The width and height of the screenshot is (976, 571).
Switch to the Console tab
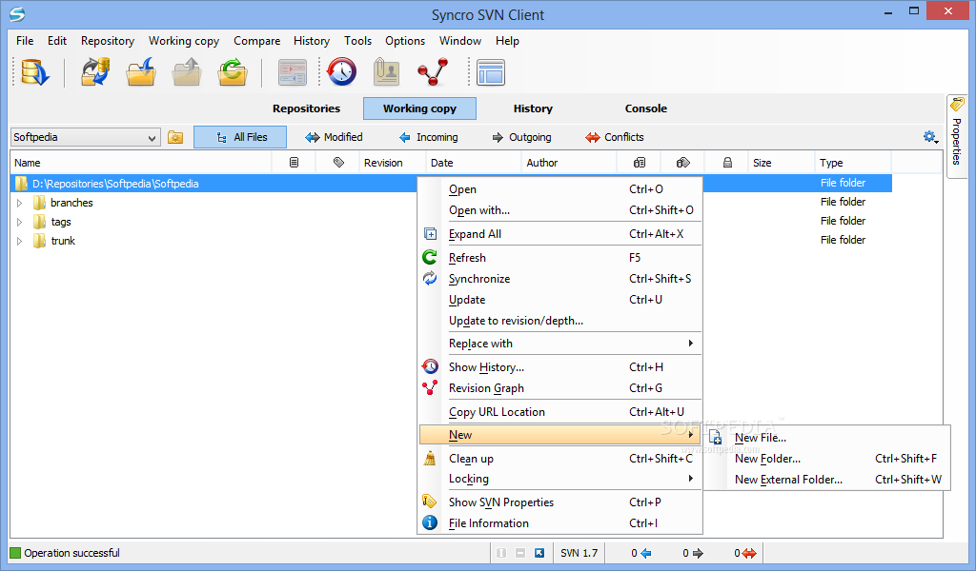pos(645,108)
